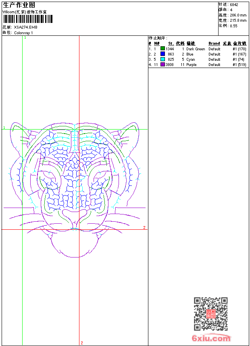Viewport: 250px width, 346px height.
Task: Select the Dark Green color swatch
Action: click(x=162, y=49)
